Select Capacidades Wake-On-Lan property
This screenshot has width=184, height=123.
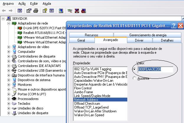coord(100,81)
